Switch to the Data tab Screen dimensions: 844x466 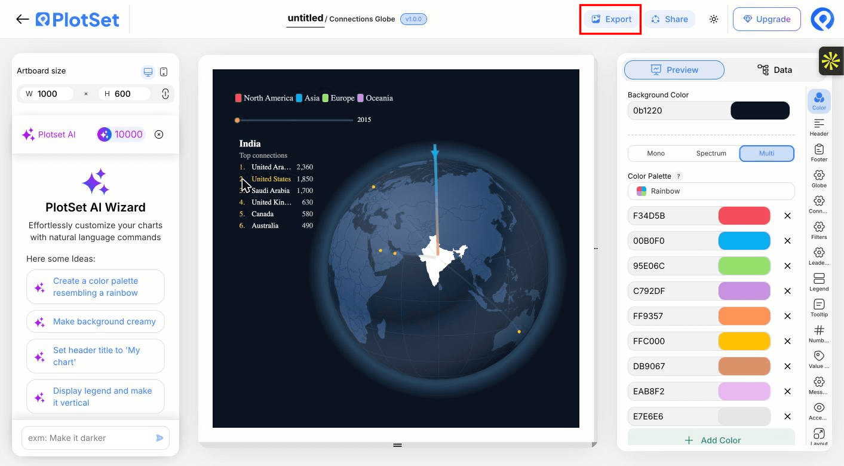(775, 70)
